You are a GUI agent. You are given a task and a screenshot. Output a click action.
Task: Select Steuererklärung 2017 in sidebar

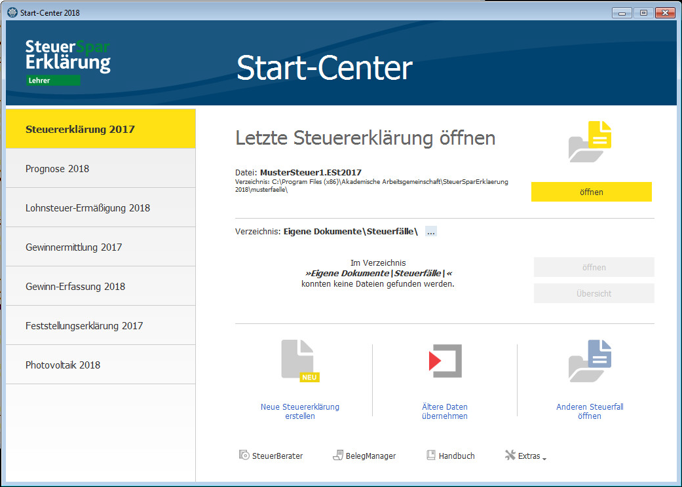[x=101, y=129]
